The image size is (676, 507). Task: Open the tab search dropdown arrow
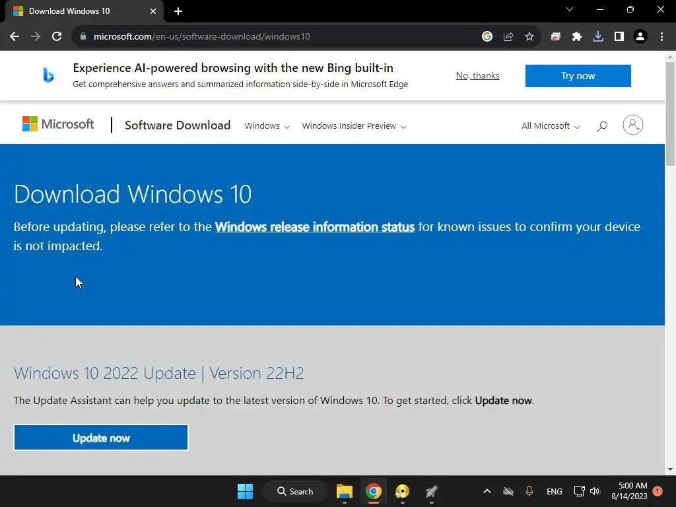pyautogui.click(x=570, y=9)
